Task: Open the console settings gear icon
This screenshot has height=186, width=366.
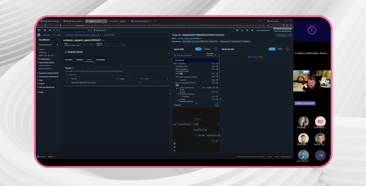Action: click(x=252, y=30)
